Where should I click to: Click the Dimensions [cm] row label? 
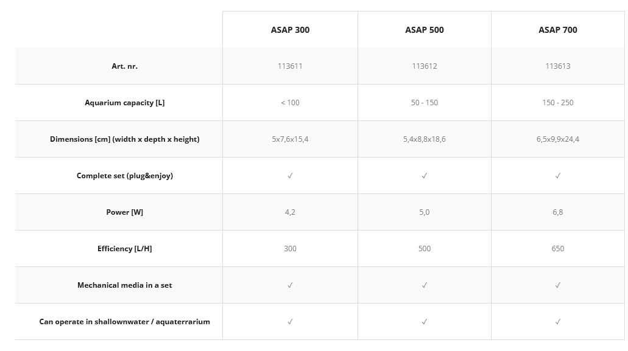pos(124,139)
